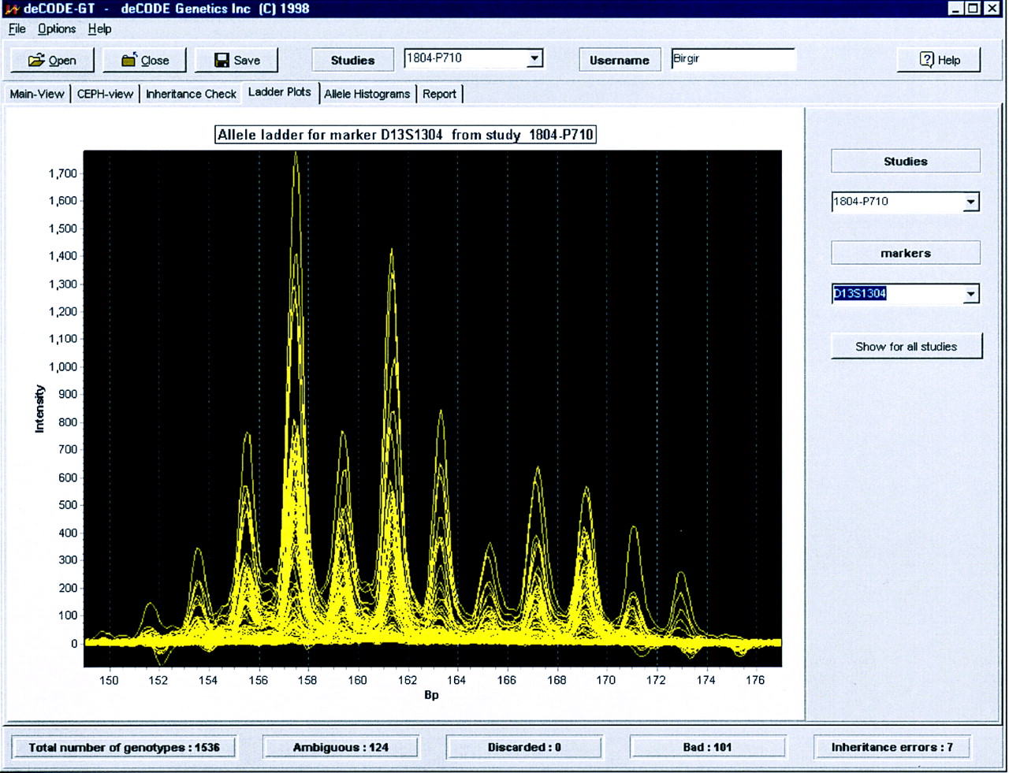The image size is (1009, 773).
Task: Switch to the Main-View tab
Action: [x=37, y=94]
